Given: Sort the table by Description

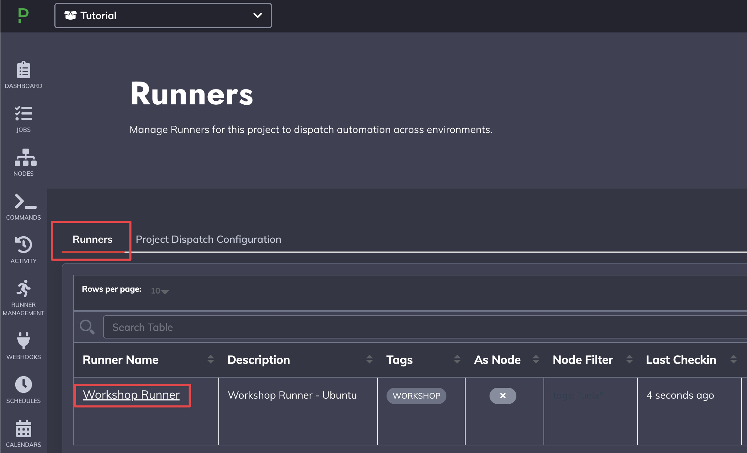Looking at the screenshot, I should 370,360.
